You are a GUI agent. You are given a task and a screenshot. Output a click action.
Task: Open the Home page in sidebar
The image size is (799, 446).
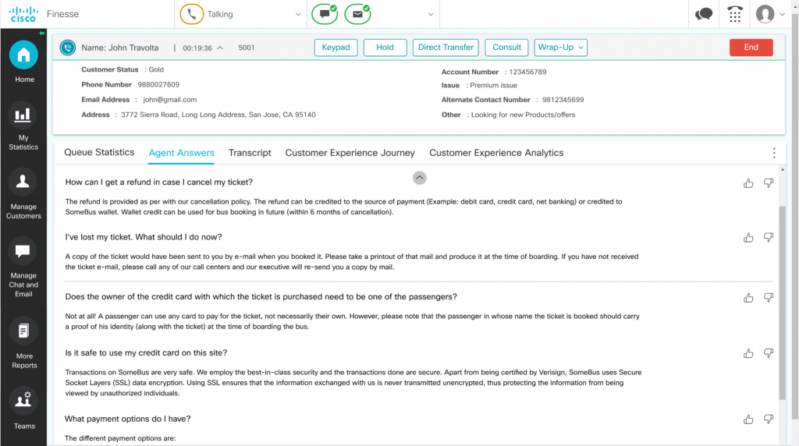tap(23, 55)
